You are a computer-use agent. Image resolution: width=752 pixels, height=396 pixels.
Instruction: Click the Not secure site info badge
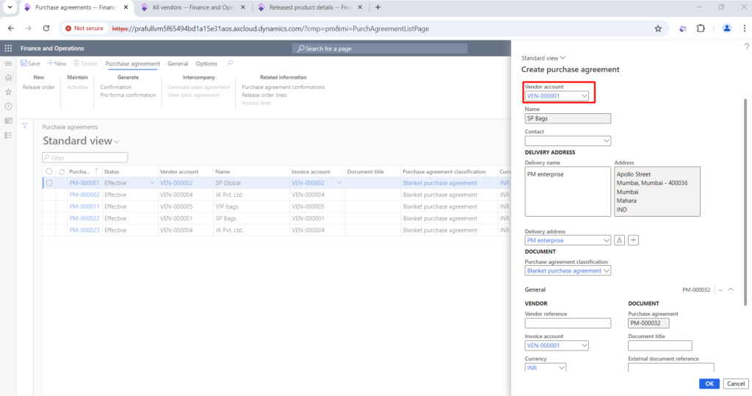coord(85,29)
